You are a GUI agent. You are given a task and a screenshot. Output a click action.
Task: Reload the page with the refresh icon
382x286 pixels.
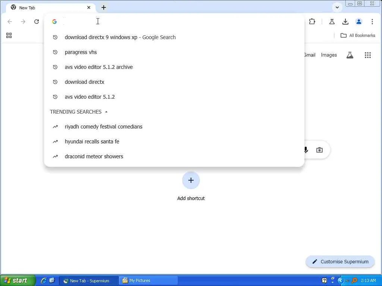click(37, 22)
